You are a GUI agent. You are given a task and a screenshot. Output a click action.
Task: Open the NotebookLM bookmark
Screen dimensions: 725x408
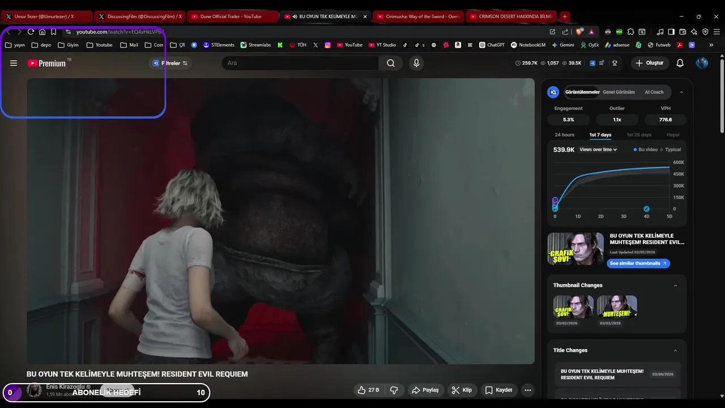pos(528,45)
